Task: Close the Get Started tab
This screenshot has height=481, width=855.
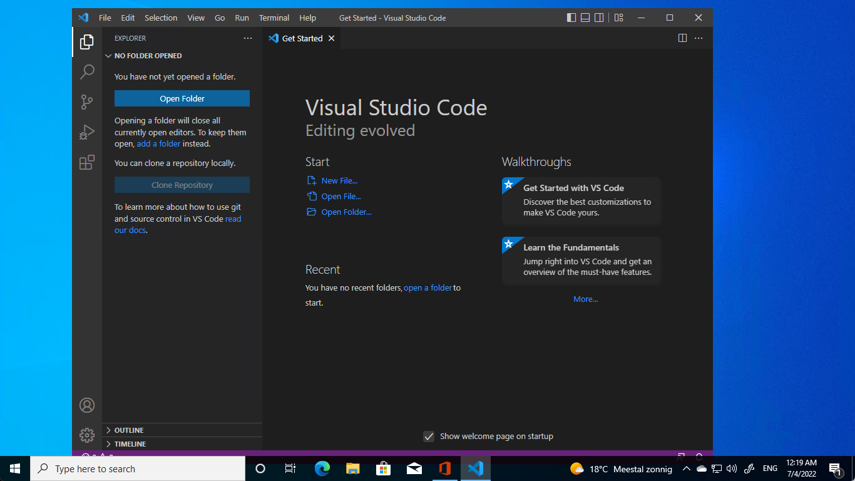Action: (332, 38)
